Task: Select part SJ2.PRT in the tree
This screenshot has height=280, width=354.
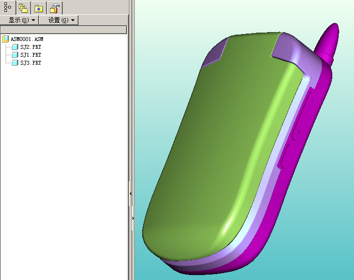Action: (x=31, y=47)
